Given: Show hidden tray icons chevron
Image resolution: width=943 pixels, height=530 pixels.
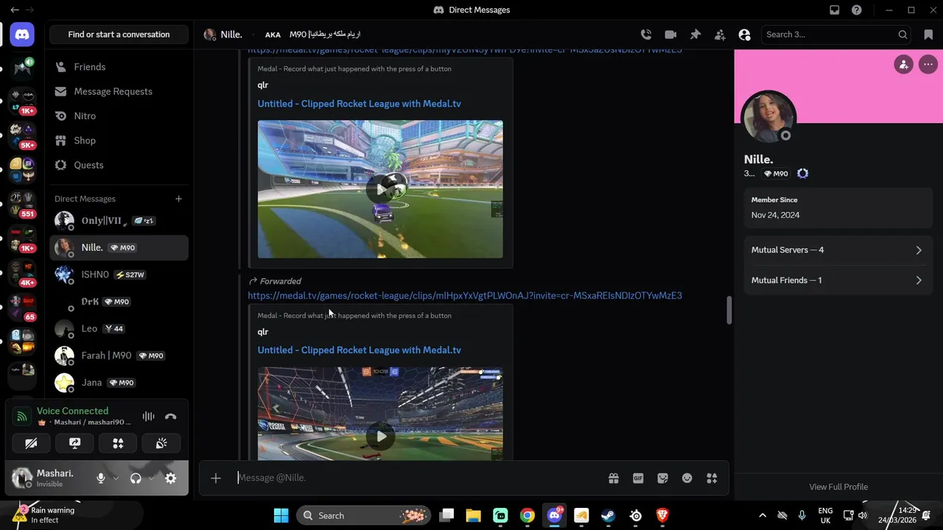Looking at the screenshot, I should coord(763,515).
